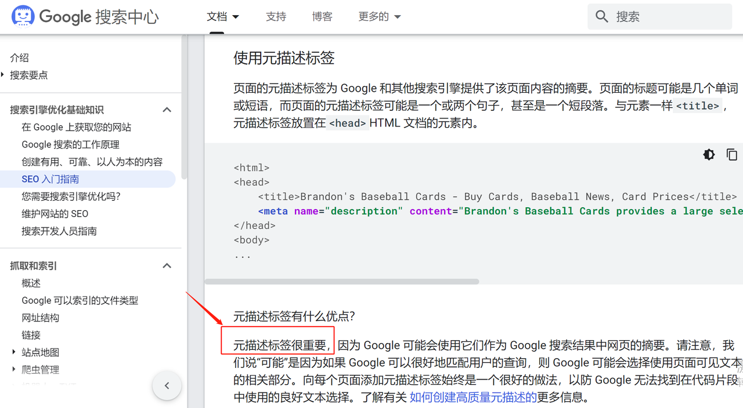The height and width of the screenshot is (408, 743).
Task: Collapse the 搜索引擎优化基础知识 section
Action: (x=167, y=109)
